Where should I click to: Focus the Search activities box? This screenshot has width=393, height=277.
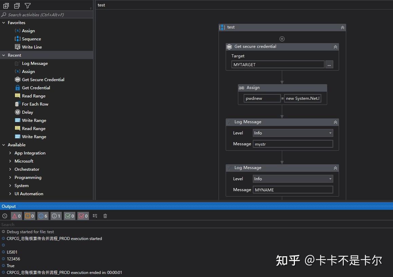[46, 15]
